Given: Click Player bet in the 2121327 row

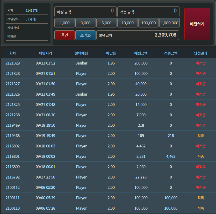Looking at the screenshot, I should pos(81,84).
